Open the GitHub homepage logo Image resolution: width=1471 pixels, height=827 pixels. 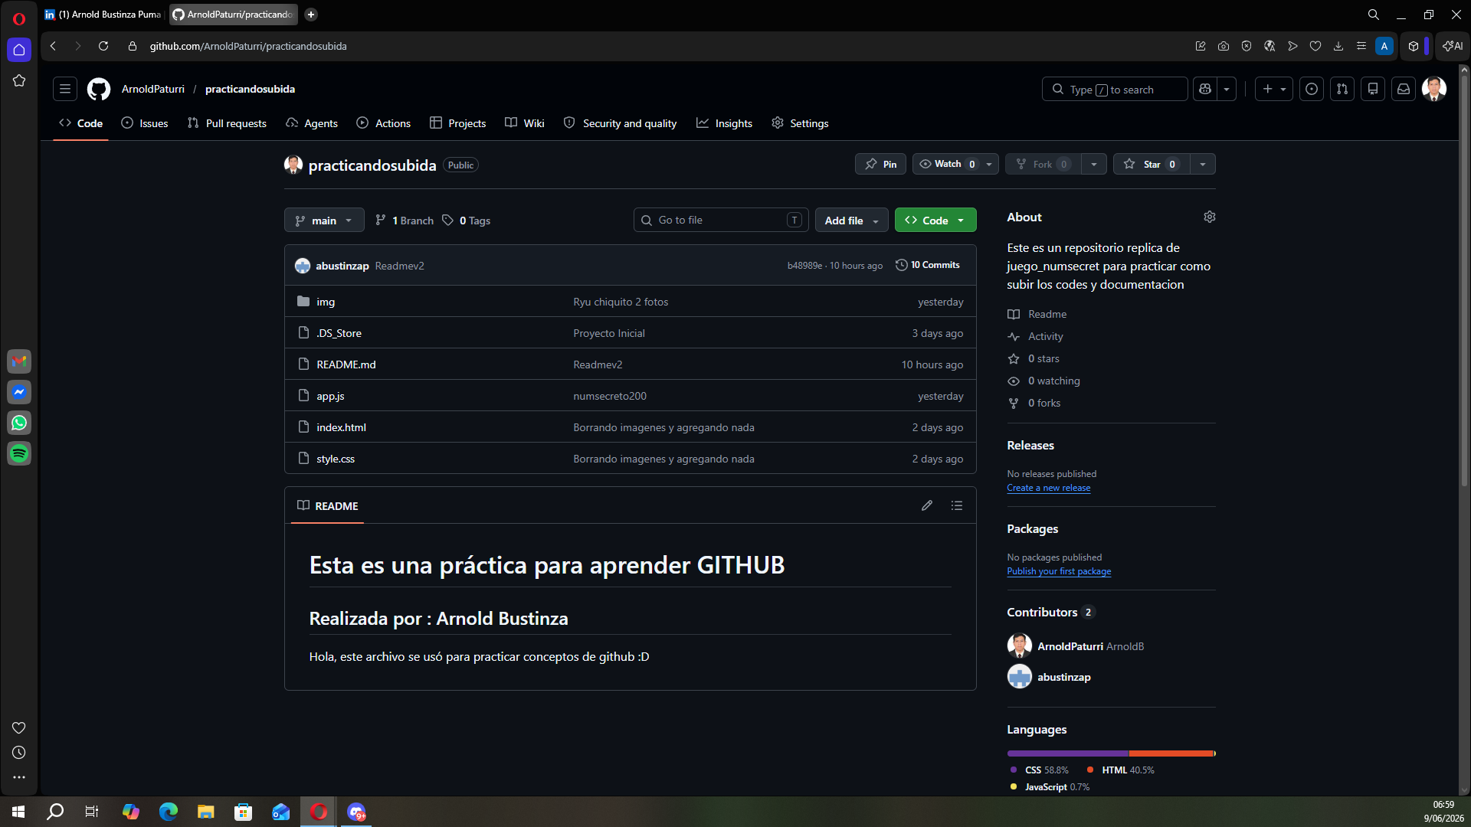[x=99, y=90]
